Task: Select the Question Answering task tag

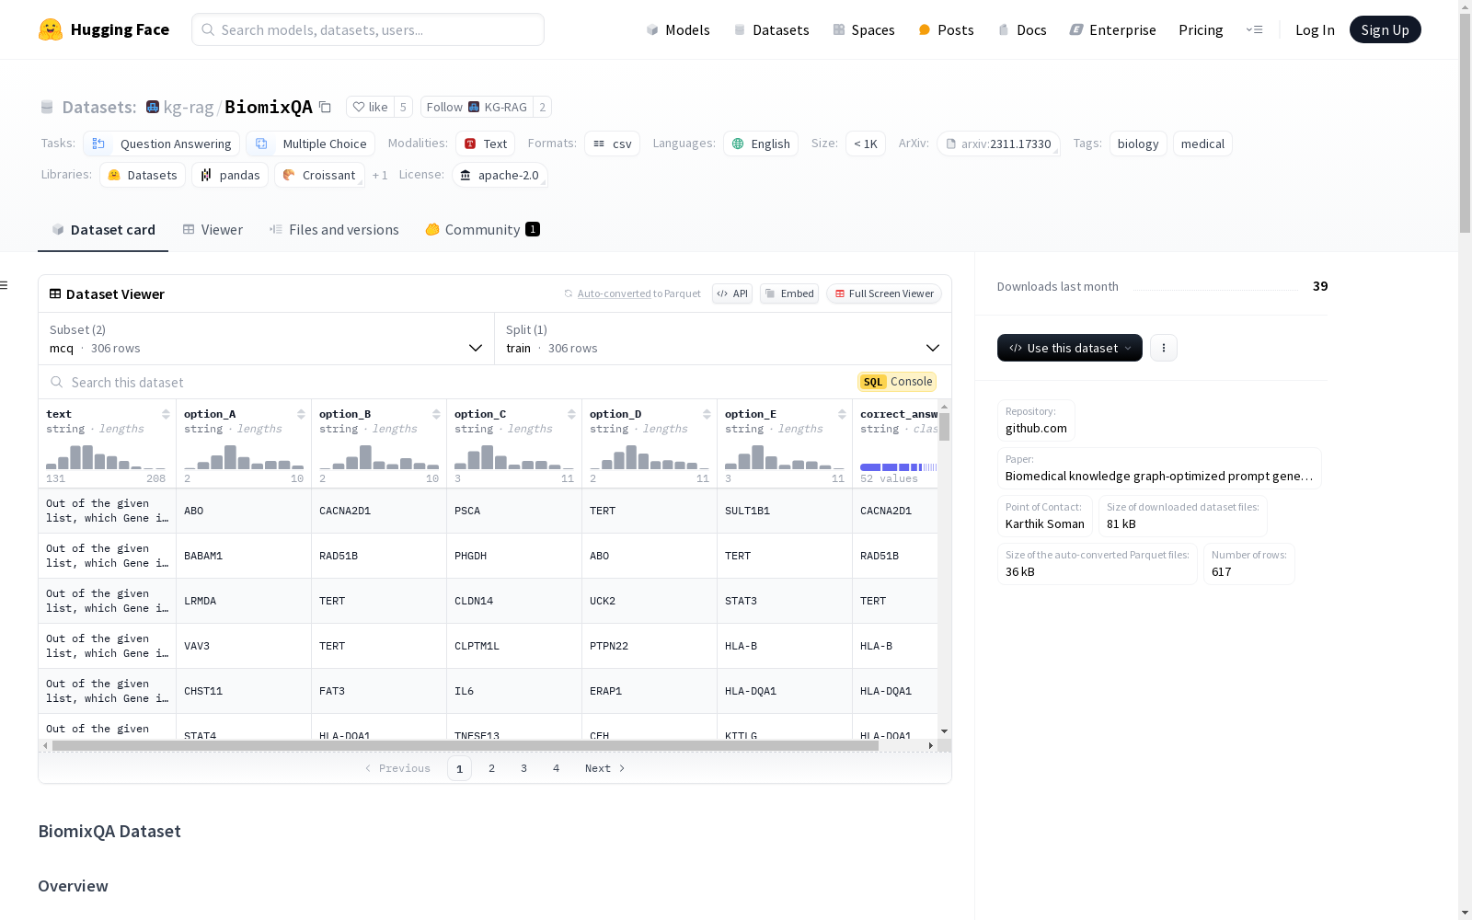Action: 162,144
